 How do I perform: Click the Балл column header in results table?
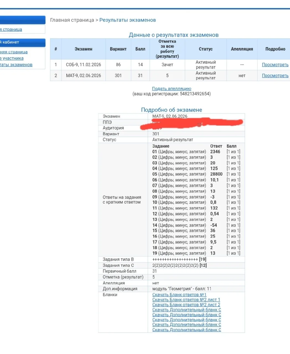tap(140, 49)
